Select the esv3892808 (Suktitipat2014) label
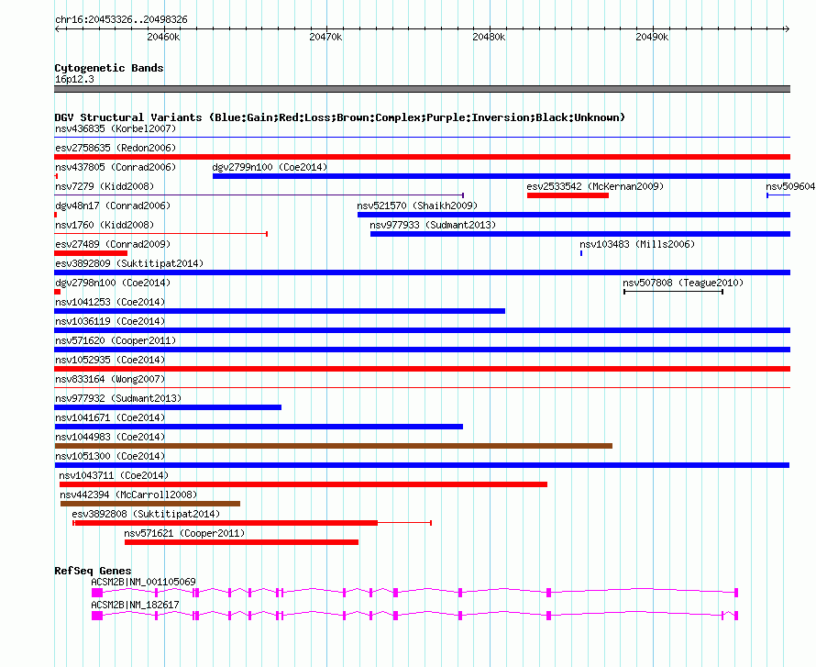This screenshot has width=816, height=667. pyautogui.click(x=146, y=514)
